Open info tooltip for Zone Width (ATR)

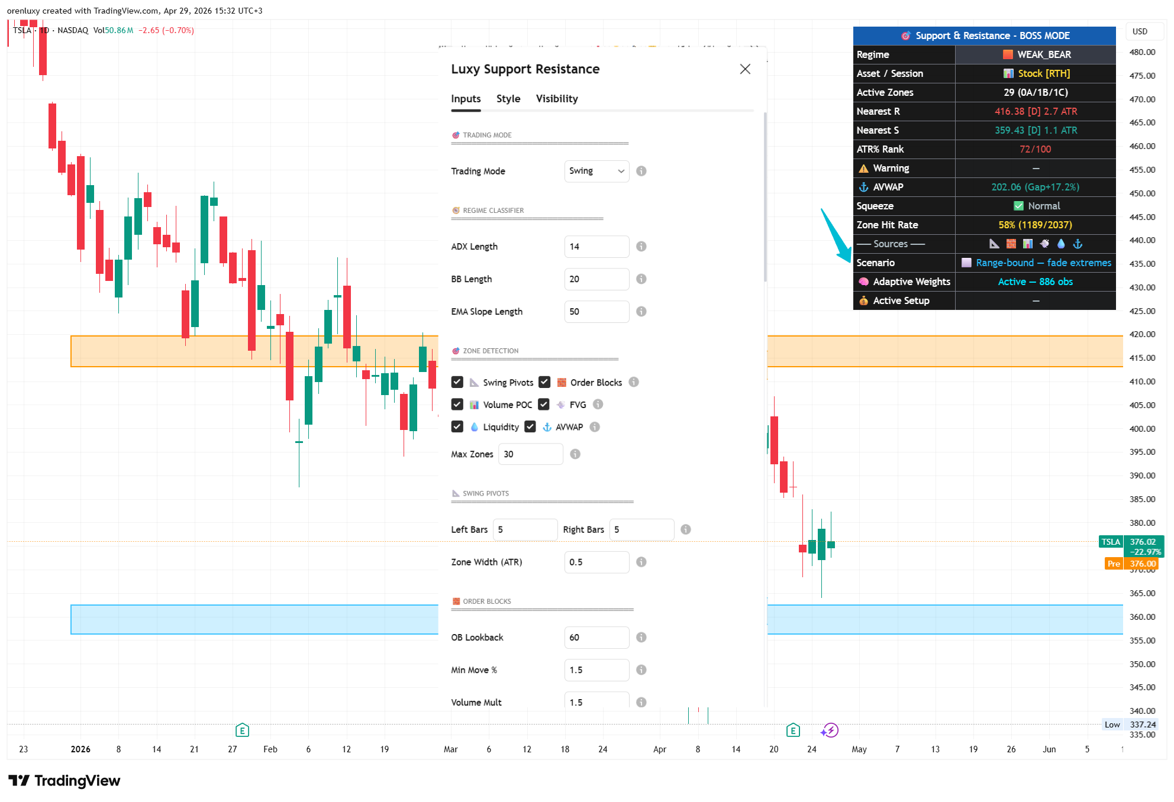click(641, 562)
